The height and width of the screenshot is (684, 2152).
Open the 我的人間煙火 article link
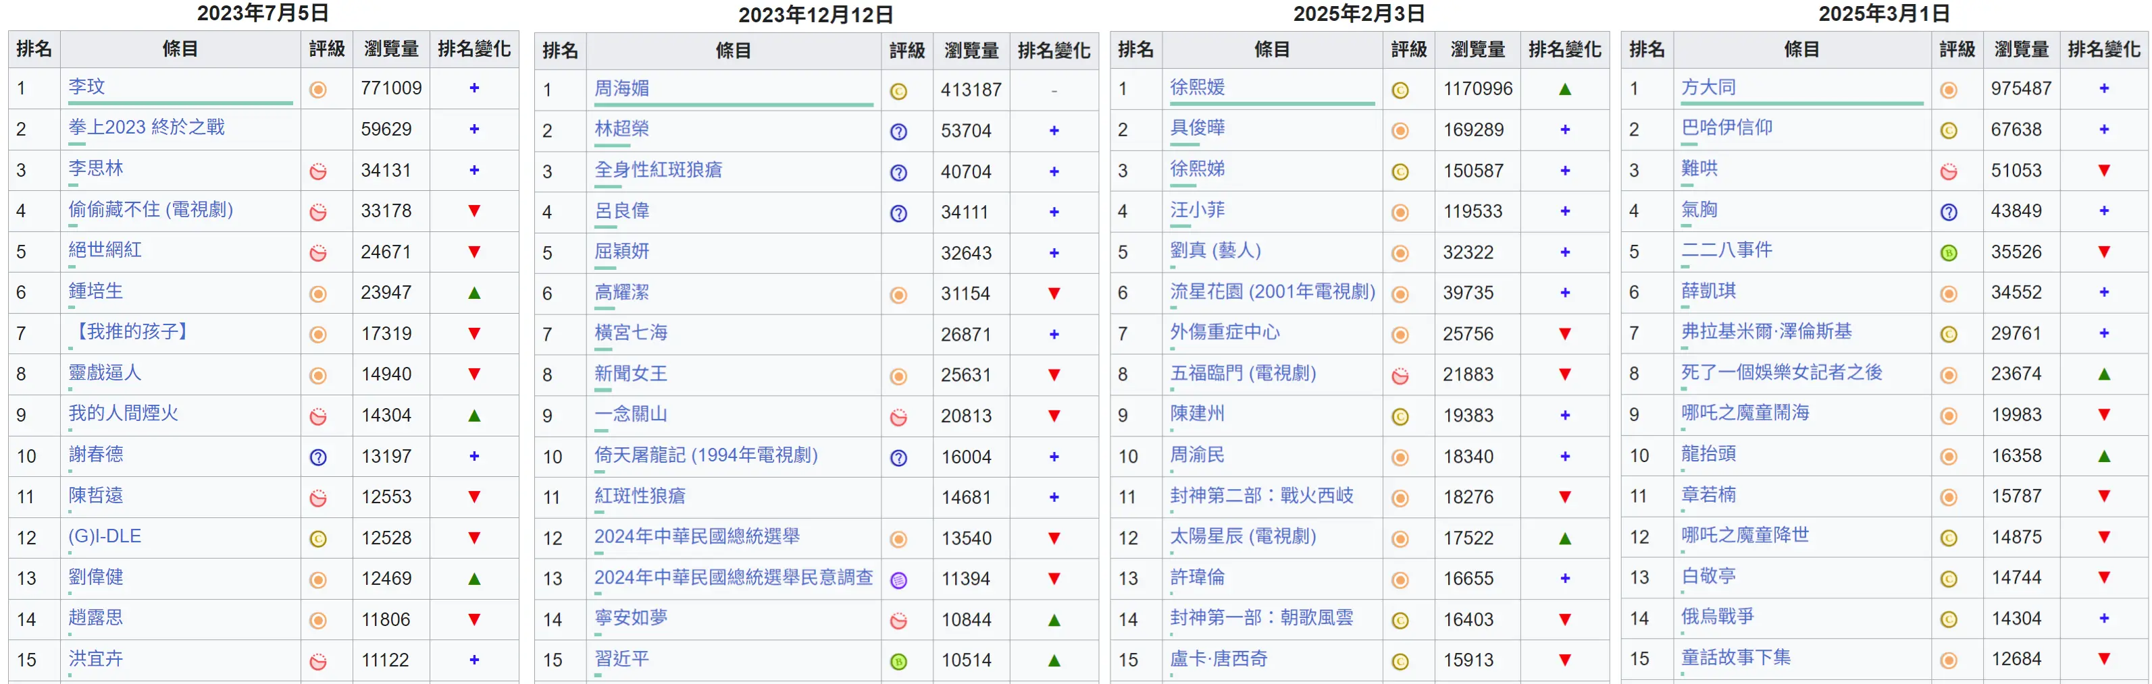pos(124,414)
